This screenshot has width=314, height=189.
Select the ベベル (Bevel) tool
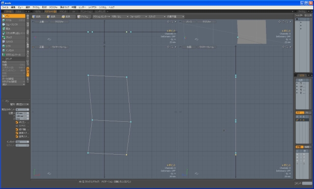(13, 20)
